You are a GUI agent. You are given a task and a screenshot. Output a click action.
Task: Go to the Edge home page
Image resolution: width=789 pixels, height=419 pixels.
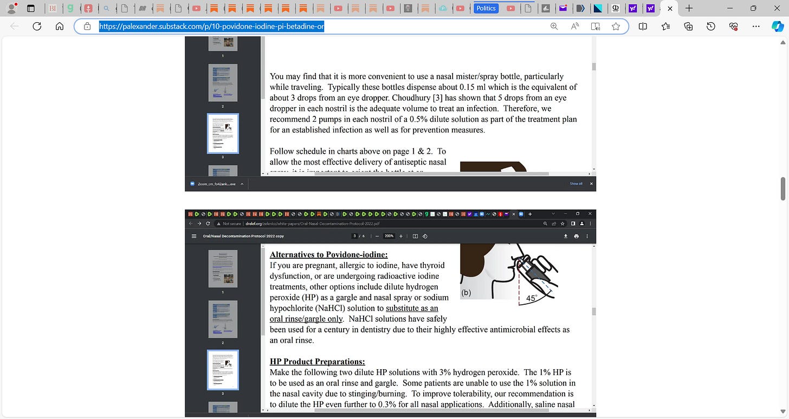coord(60,26)
